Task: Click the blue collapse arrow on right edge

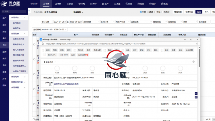Action: (196, 93)
